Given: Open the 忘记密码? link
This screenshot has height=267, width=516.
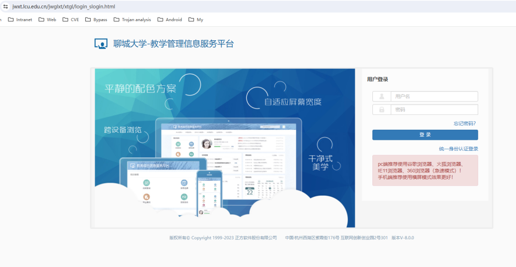Looking at the screenshot, I should (x=464, y=123).
